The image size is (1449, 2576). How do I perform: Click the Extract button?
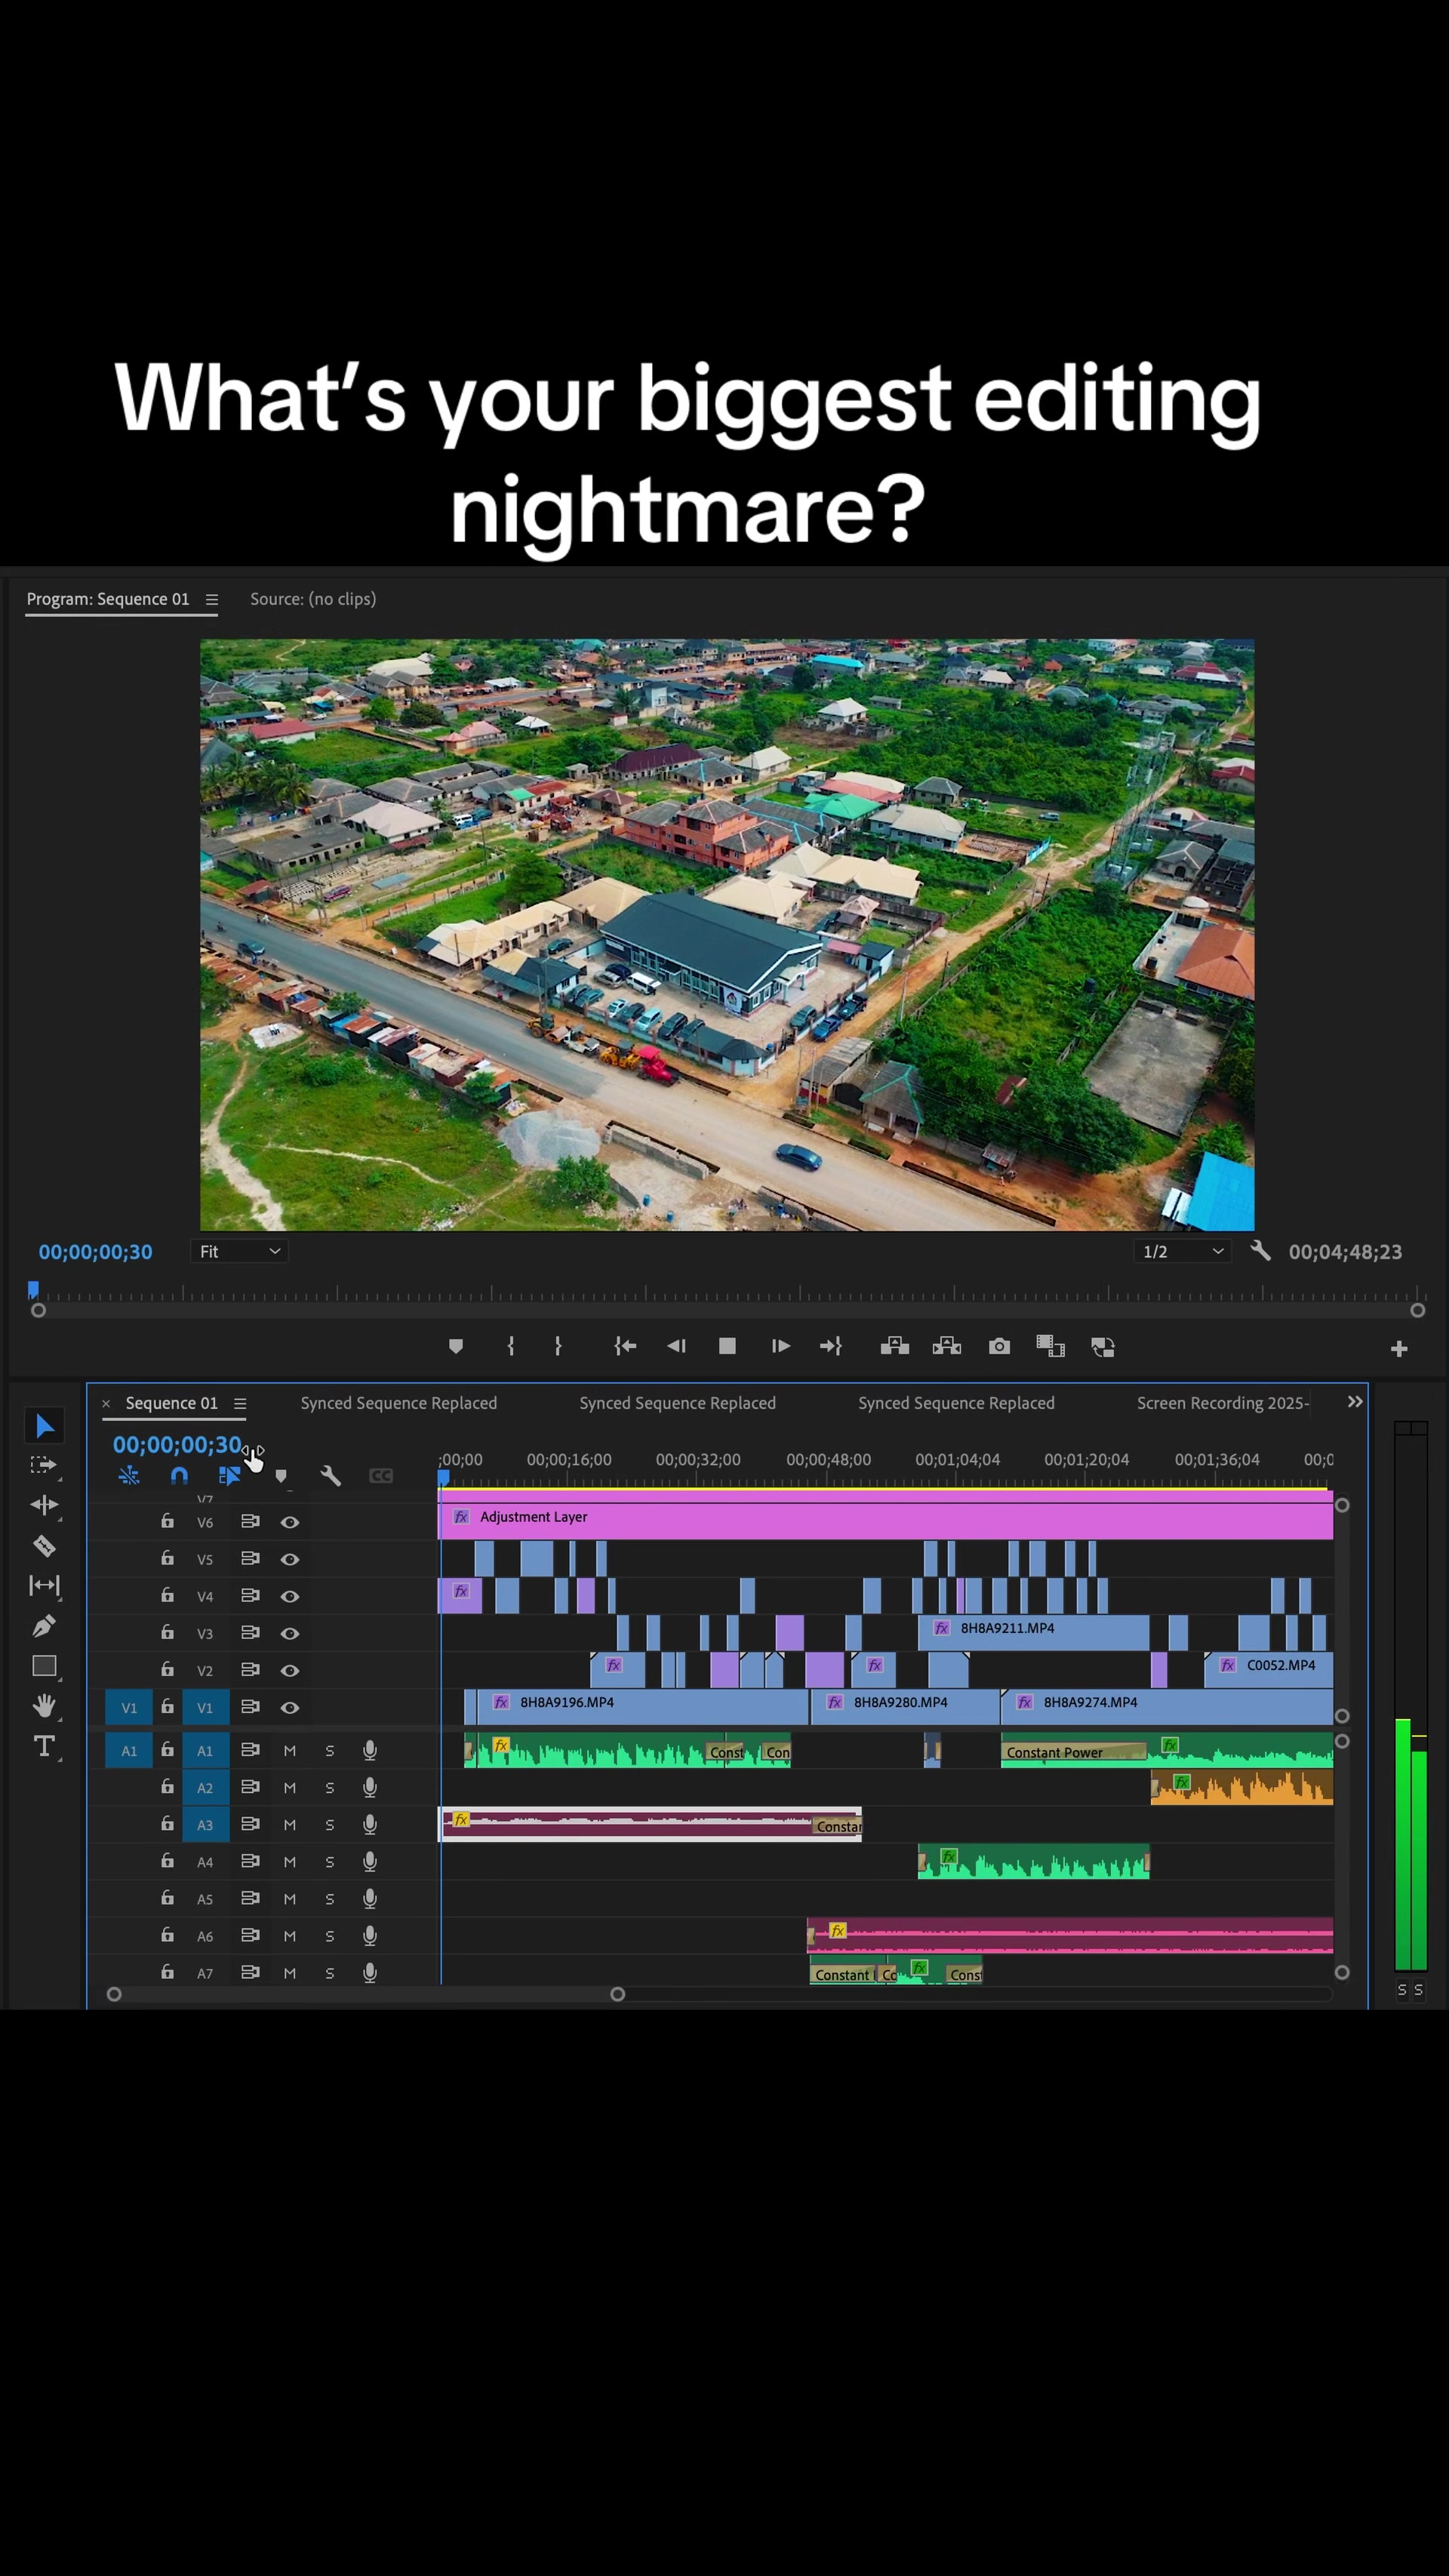(x=946, y=1347)
